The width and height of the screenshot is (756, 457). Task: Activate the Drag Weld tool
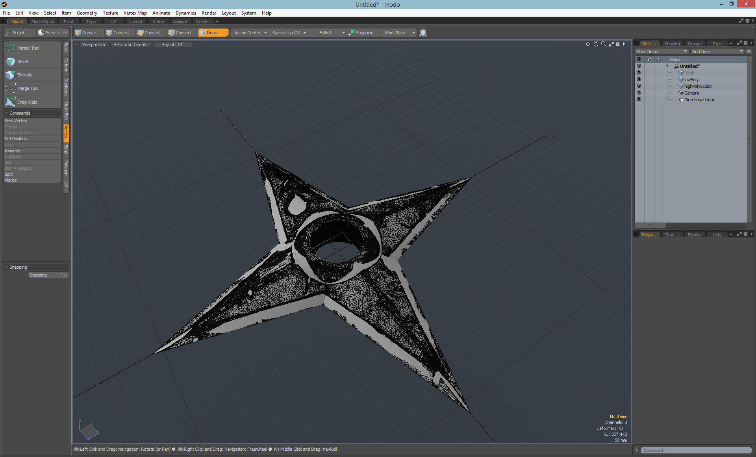coord(27,102)
